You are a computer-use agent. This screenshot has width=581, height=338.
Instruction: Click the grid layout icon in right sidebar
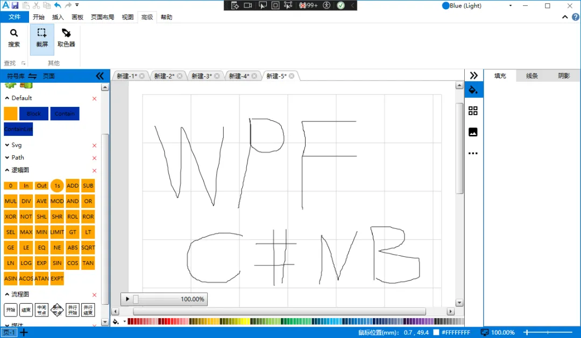(x=473, y=111)
